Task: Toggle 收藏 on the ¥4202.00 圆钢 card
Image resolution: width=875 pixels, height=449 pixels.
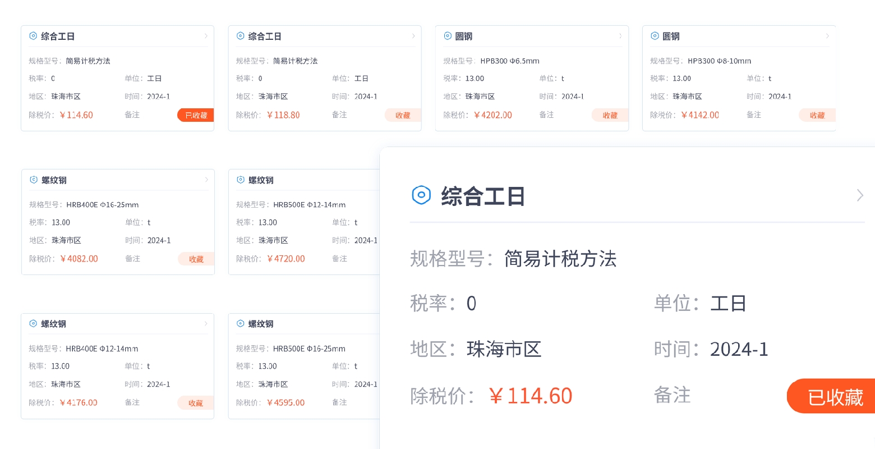Action: click(x=610, y=115)
